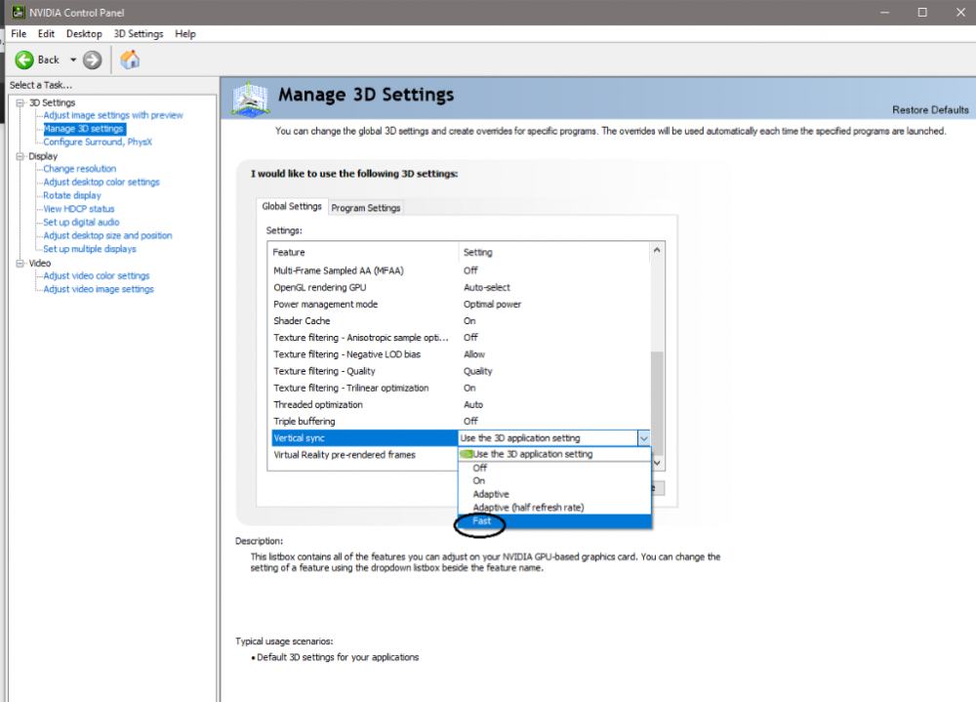Click the settings list scroll down arrow
The width and height of the screenshot is (976, 702).
pyautogui.click(x=657, y=463)
